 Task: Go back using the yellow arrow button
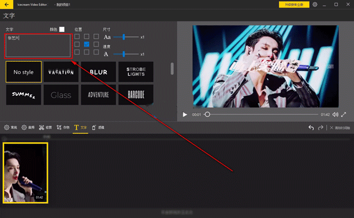pos(6,4)
